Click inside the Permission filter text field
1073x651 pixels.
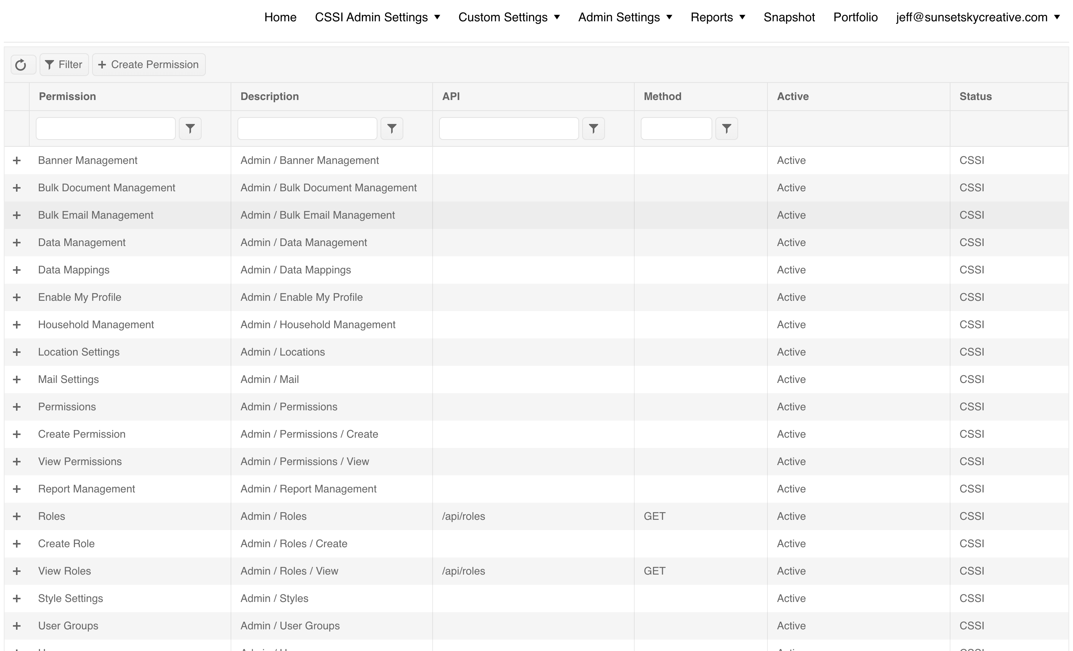tap(105, 129)
